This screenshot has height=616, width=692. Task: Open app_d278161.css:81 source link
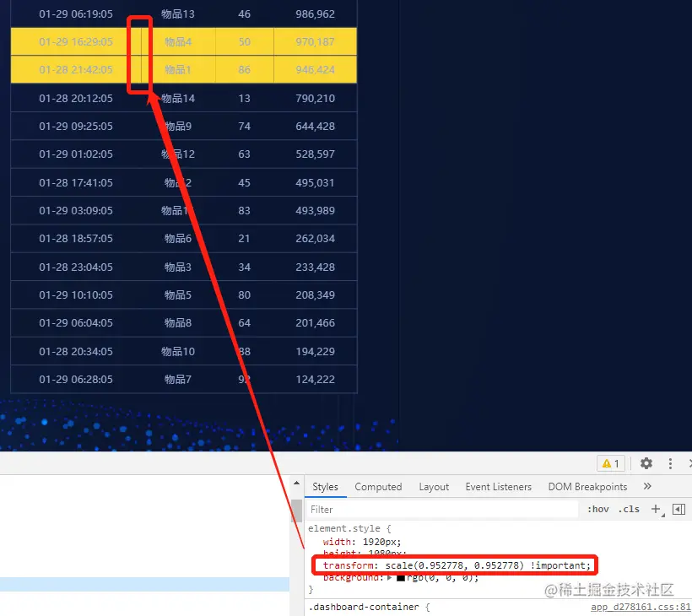pyautogui.click(x=641, y=608)
